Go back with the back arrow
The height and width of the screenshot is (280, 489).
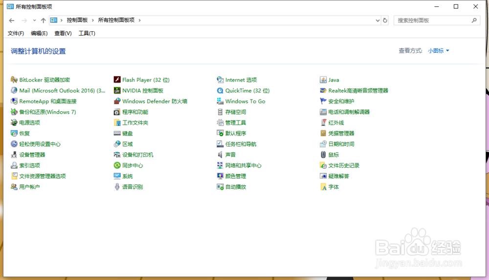pos(12,20)
